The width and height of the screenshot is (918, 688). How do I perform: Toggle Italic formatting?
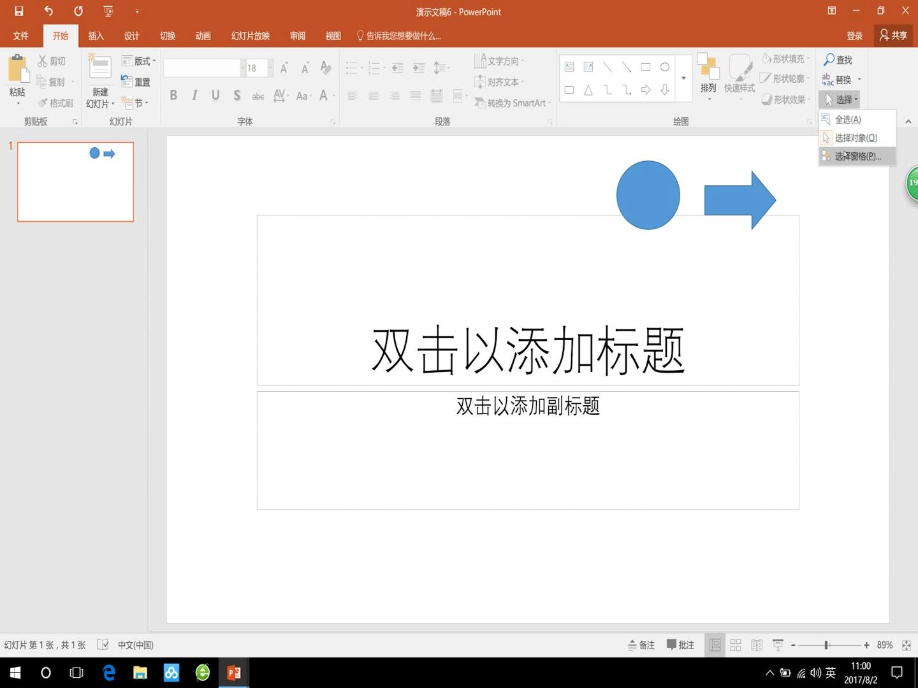pyautogui.click(x=194, y=96)
